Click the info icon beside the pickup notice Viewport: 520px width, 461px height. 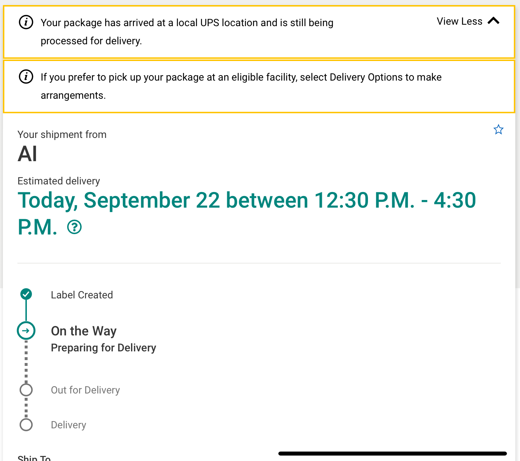(x=26, y=77)
